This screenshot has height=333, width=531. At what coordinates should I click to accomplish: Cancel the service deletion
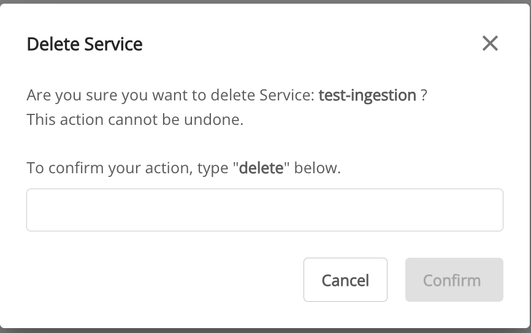pos(345,280)
